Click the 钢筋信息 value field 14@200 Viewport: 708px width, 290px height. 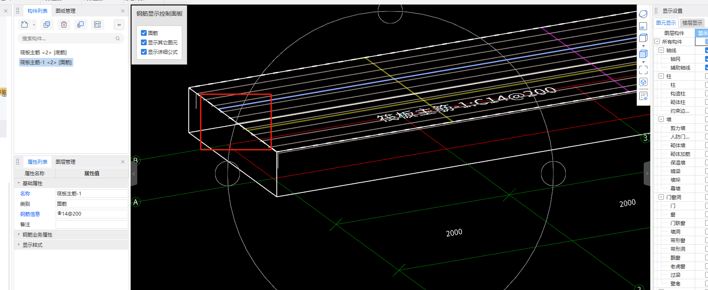point(91,214)
